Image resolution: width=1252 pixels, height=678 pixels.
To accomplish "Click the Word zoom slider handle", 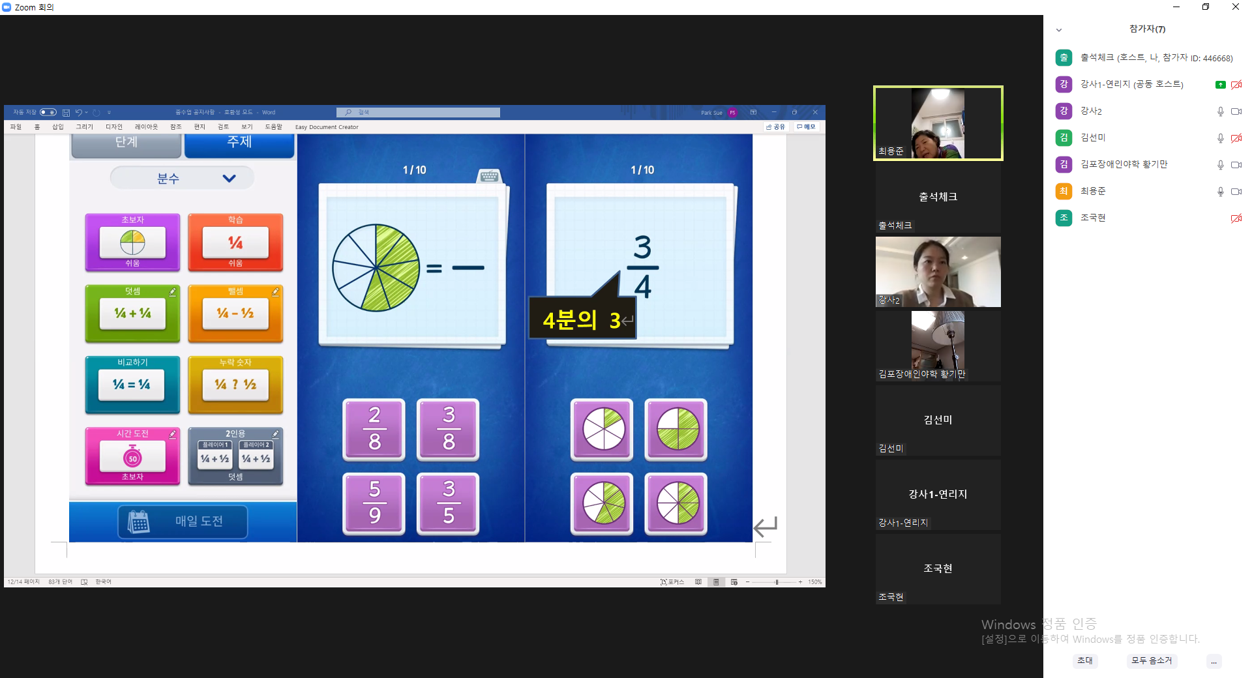I will pyautogui.click(x=777, y=582).
